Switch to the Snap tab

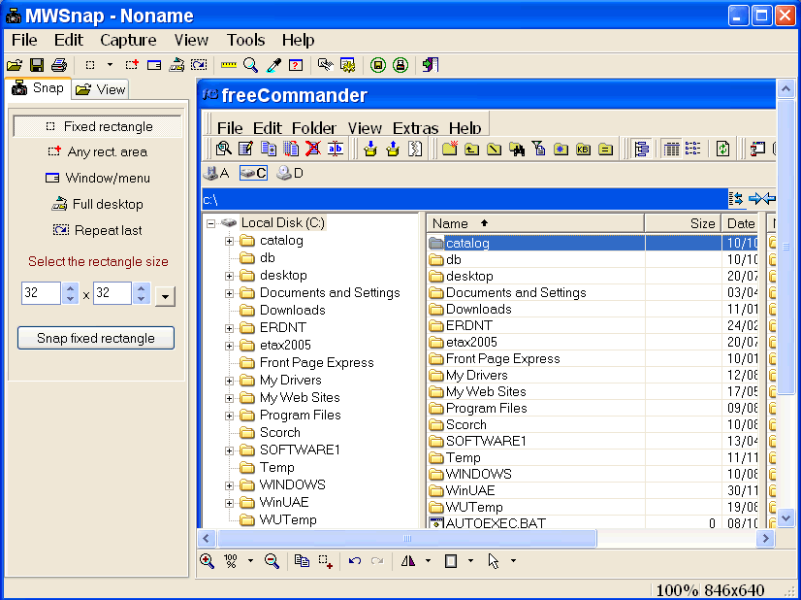(x=38, y=88)
